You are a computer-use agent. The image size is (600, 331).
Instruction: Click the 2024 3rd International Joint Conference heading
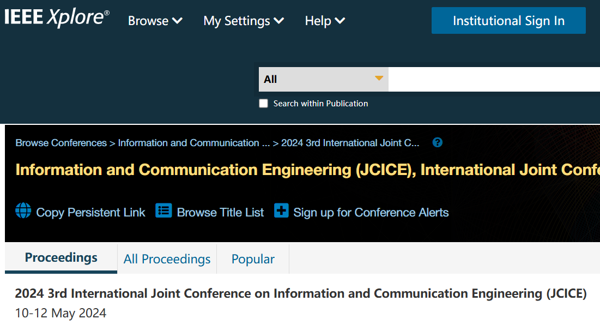pyautogui.click(x=301, y=293)
